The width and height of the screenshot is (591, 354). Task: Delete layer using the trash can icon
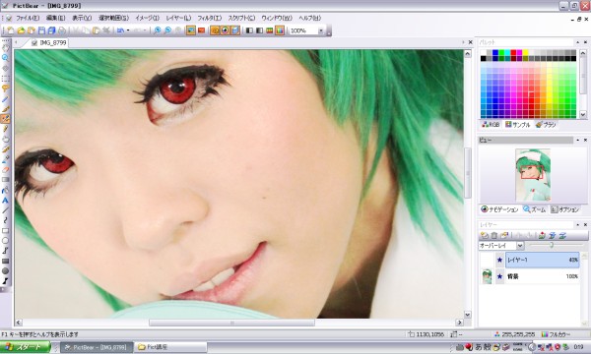coord(494,235)
